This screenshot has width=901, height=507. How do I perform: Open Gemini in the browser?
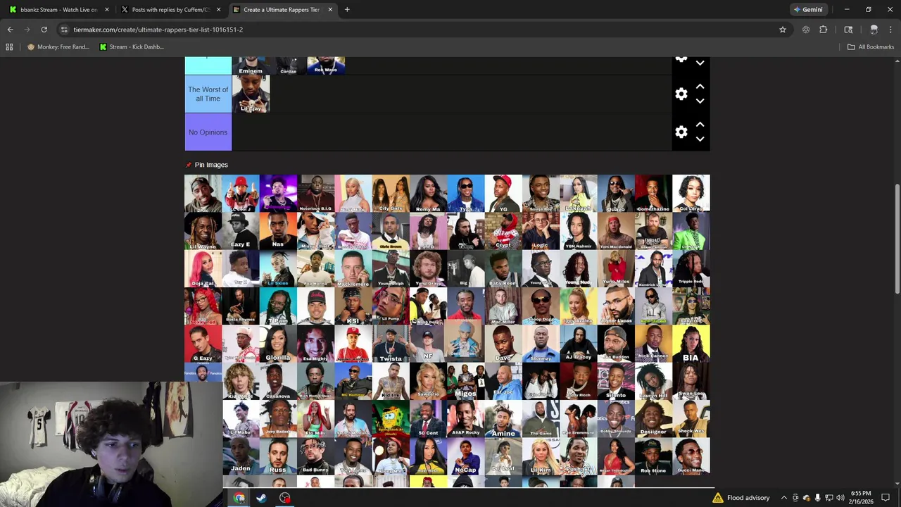807,10
